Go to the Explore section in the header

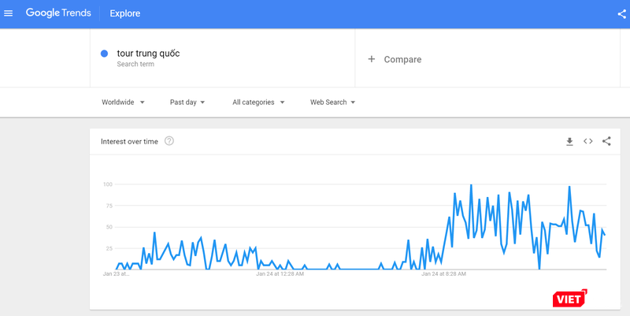coord(125,13)
